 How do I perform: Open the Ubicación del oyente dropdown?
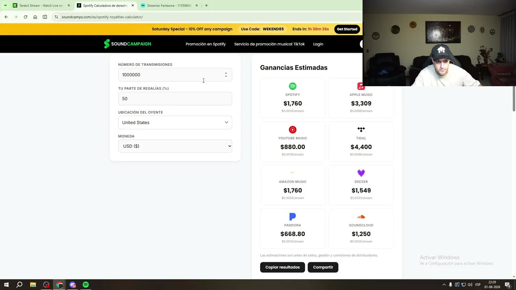coord(175,122)
